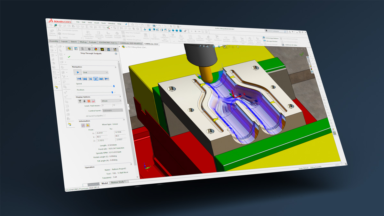The width and height of the screenshot is (384, 216).
Task: Open the End navigation mode dropdown
Action: point(95,73)
